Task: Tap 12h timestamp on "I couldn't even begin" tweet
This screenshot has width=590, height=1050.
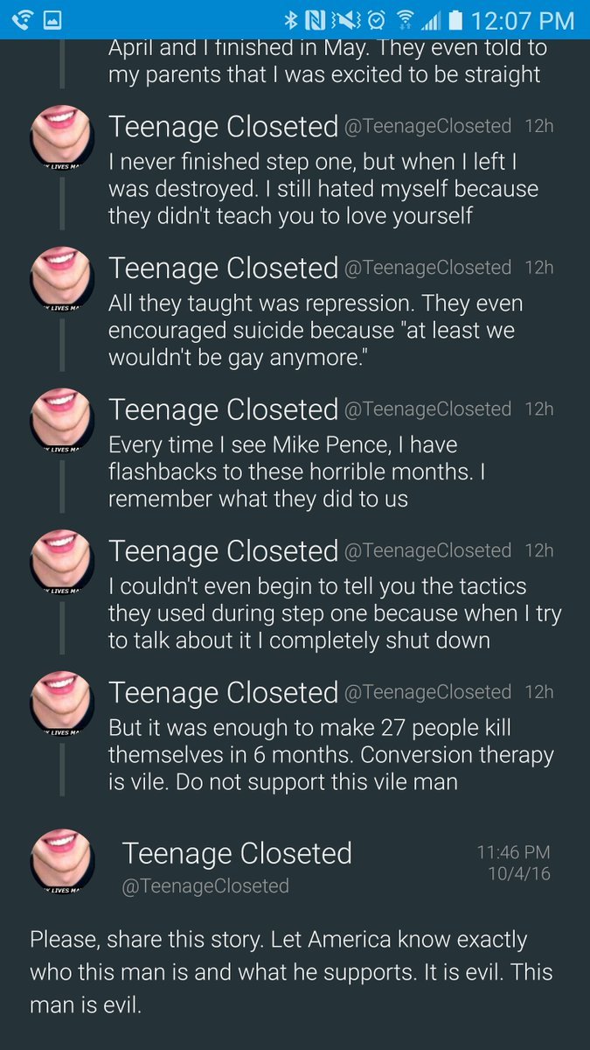Action: click(x=538, y=551)
